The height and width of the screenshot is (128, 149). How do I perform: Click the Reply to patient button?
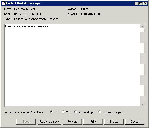[x=49, y=122]
